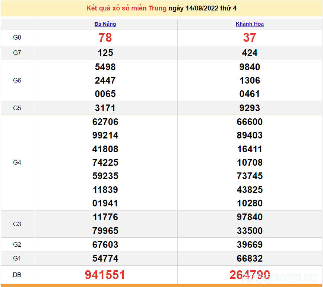
Task: Click the red number 37 under Khánh Hòa
Action: 249,37
